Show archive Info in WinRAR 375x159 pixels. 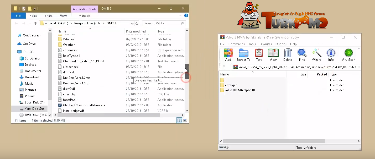[331, 55]
